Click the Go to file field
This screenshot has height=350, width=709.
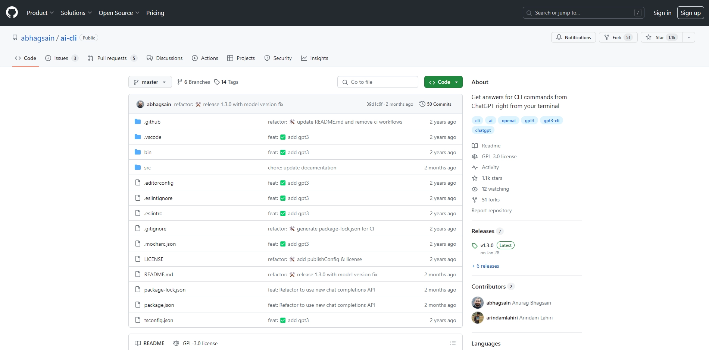click(378, 82)
